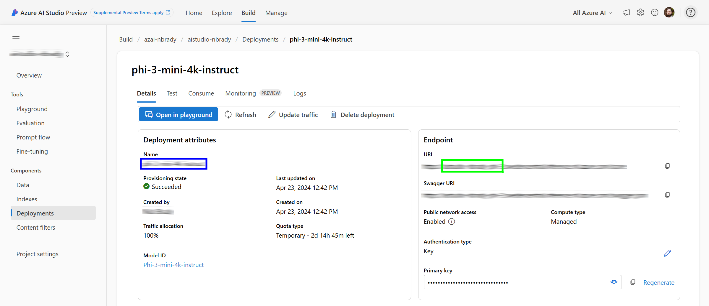Navigate to Build breadcrumb
This screenshot has width=709, height=306.
[126, 39]
